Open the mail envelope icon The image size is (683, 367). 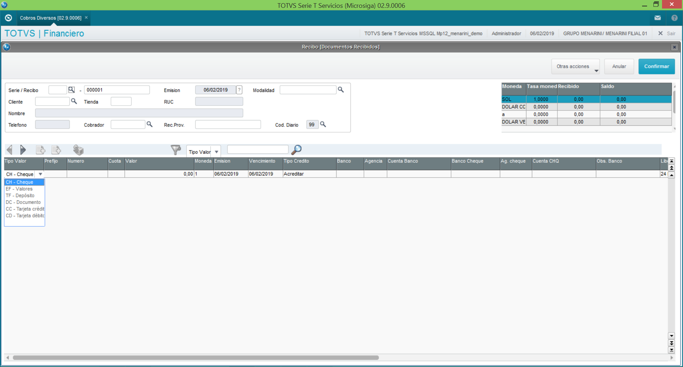point(657,18)
